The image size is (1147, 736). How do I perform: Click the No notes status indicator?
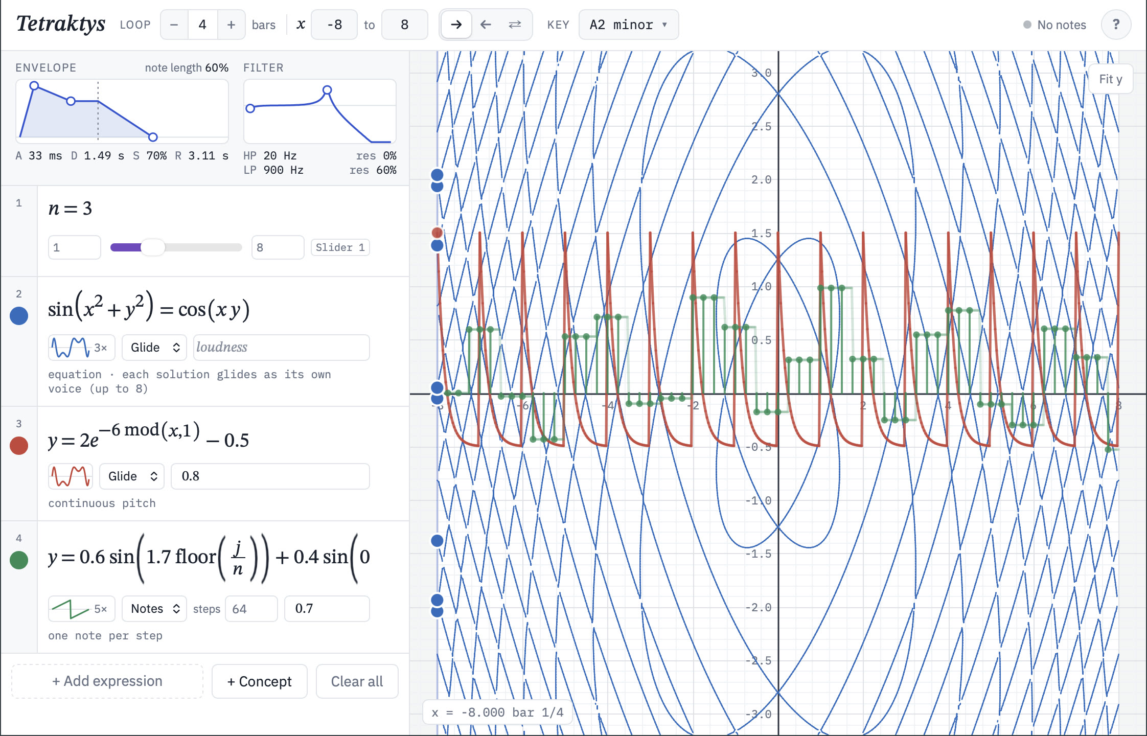[1054, 25]
